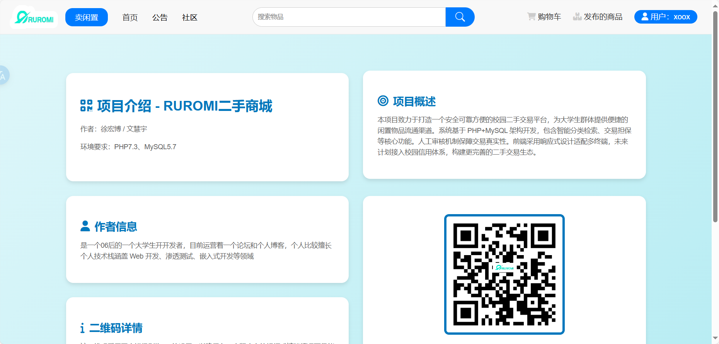
Task: Click the user avatar icon
Action: pyautogui.click(x=645, y=17)
